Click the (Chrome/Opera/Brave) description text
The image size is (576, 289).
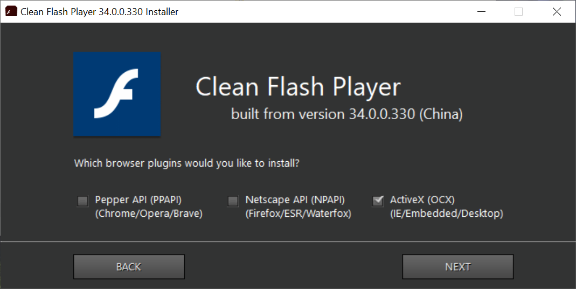tap(149, 214)
